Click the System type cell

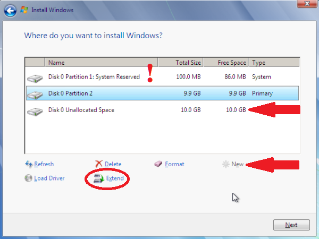pyautogui.click(x=262, y=77)
